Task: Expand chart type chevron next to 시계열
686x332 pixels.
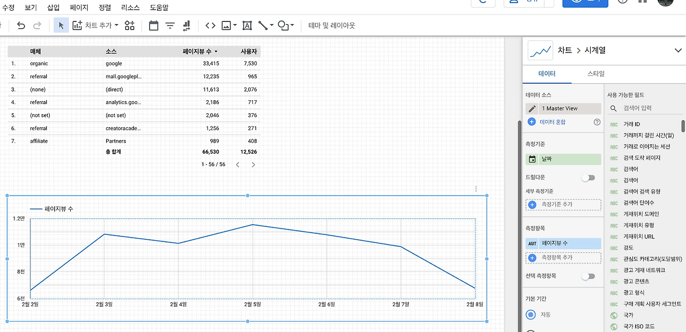Action: 677,50
